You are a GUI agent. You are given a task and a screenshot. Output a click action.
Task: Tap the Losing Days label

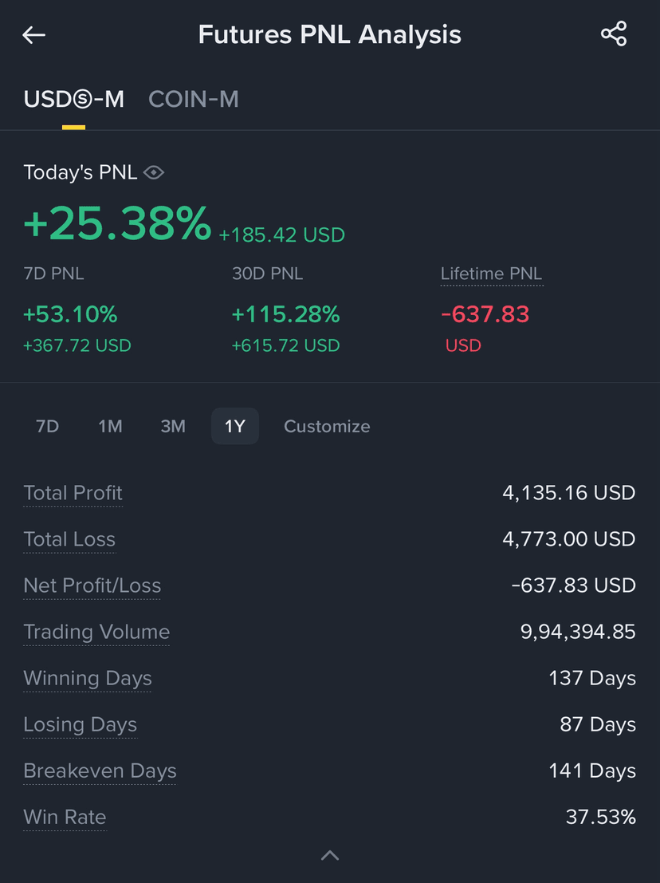pos(80,724)
